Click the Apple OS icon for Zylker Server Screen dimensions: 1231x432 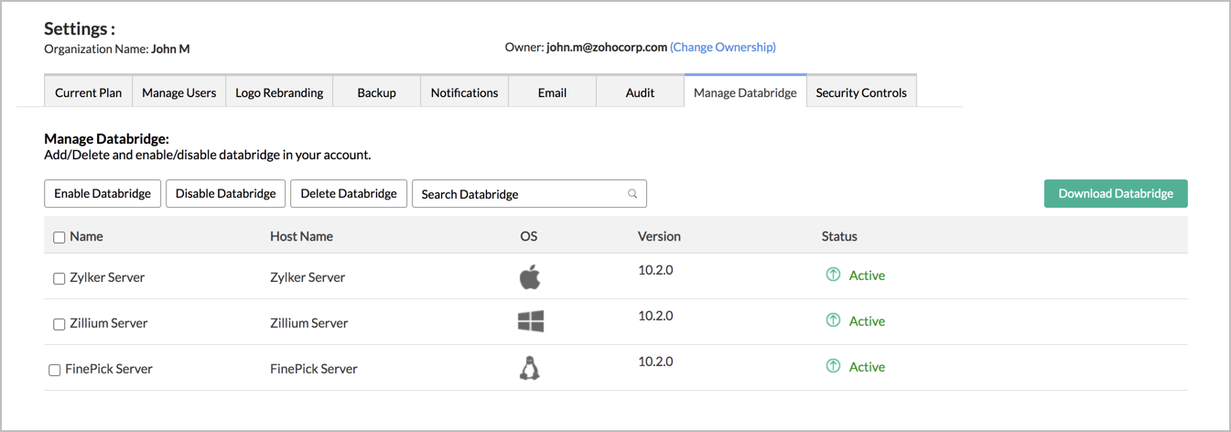530,276
